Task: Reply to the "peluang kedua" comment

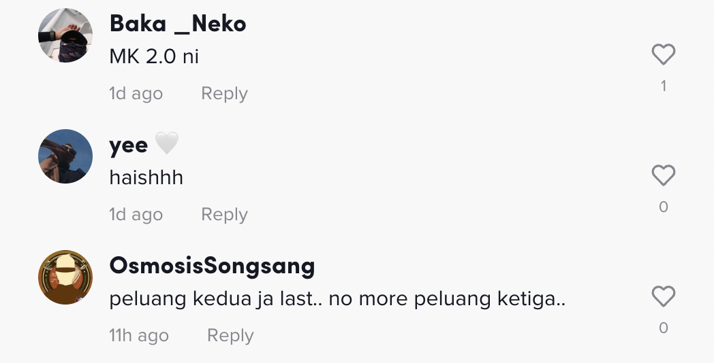Action: pyautogui.click(x=230, y=336)
